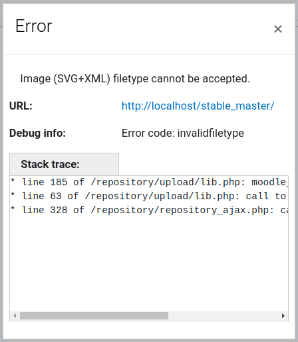This screenshot has width=298, height=342.
Task: Click the Error dialog title
Action: 34,26
